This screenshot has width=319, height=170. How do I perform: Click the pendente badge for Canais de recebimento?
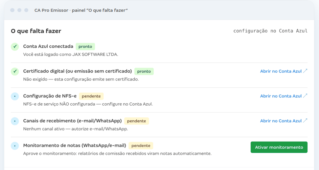pyautogui.click(x=137, y=121)
